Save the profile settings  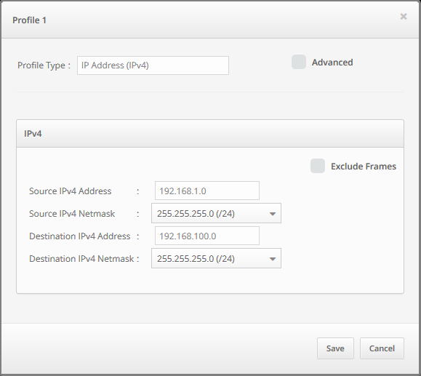[x=335, y=348]
